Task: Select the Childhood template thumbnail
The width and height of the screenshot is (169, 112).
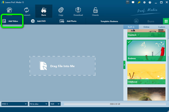Action: [146, 74]
